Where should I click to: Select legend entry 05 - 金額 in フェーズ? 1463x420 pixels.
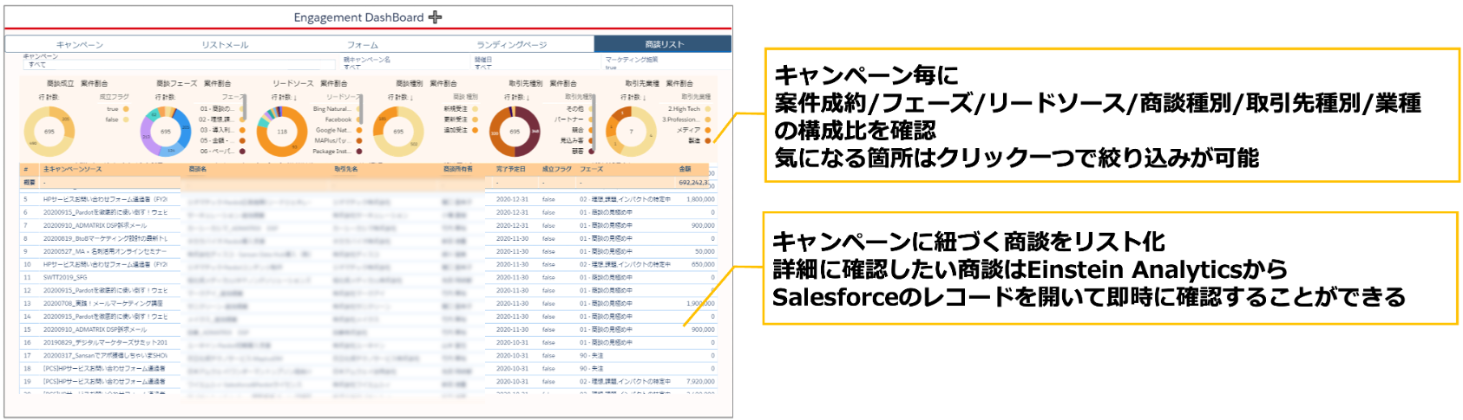222,140
